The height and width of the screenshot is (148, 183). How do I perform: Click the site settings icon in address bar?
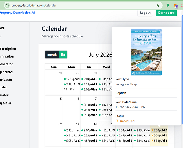click(x=7, y=5)
